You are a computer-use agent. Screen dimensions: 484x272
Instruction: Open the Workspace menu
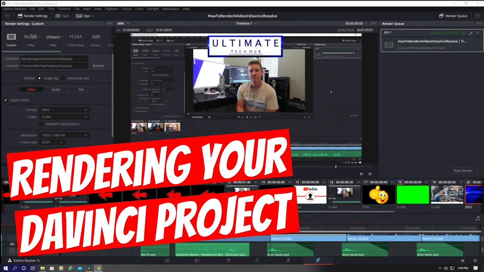(x=171, y=9)
